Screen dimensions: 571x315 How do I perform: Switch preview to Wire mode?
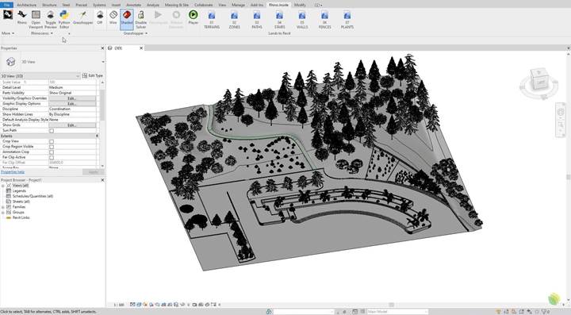(x=113, y=17)
